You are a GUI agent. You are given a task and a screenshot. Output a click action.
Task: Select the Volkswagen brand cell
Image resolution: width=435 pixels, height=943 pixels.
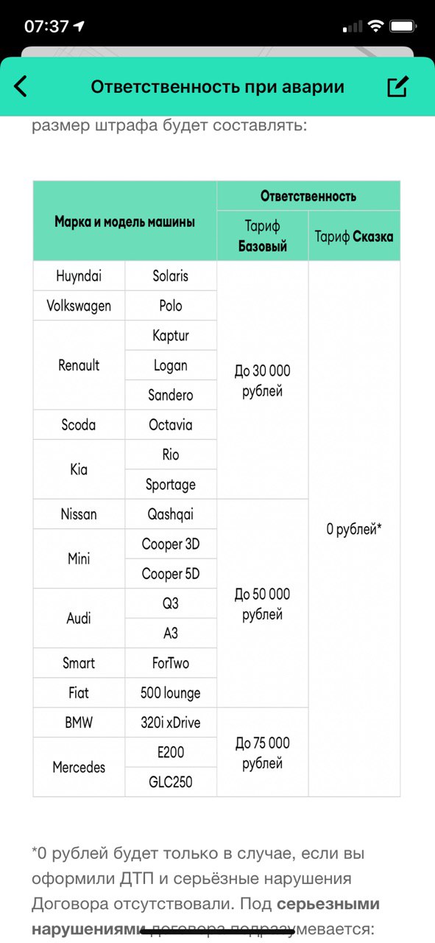pyautogui.click(x=79, y=306)
